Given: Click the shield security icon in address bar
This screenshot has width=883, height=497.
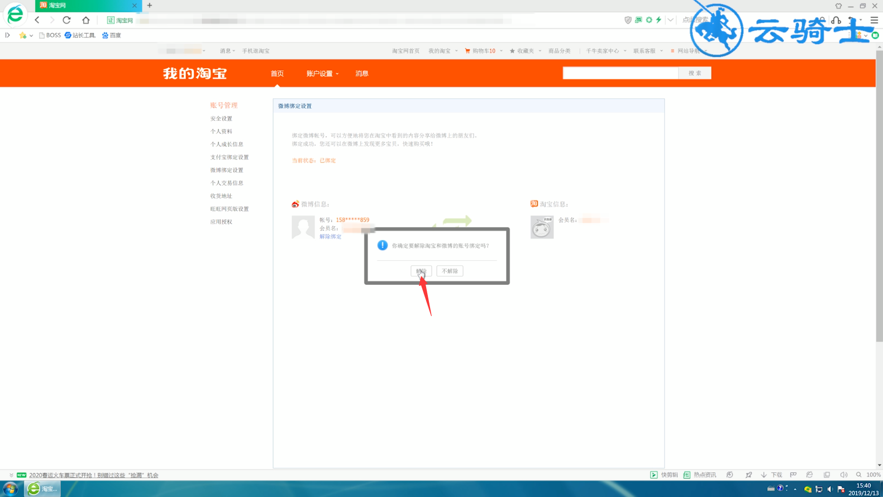Looking at the screenshot, I should (x=628, y=20).
